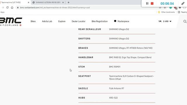Open Other bookmarks folder

click(166, 12)
